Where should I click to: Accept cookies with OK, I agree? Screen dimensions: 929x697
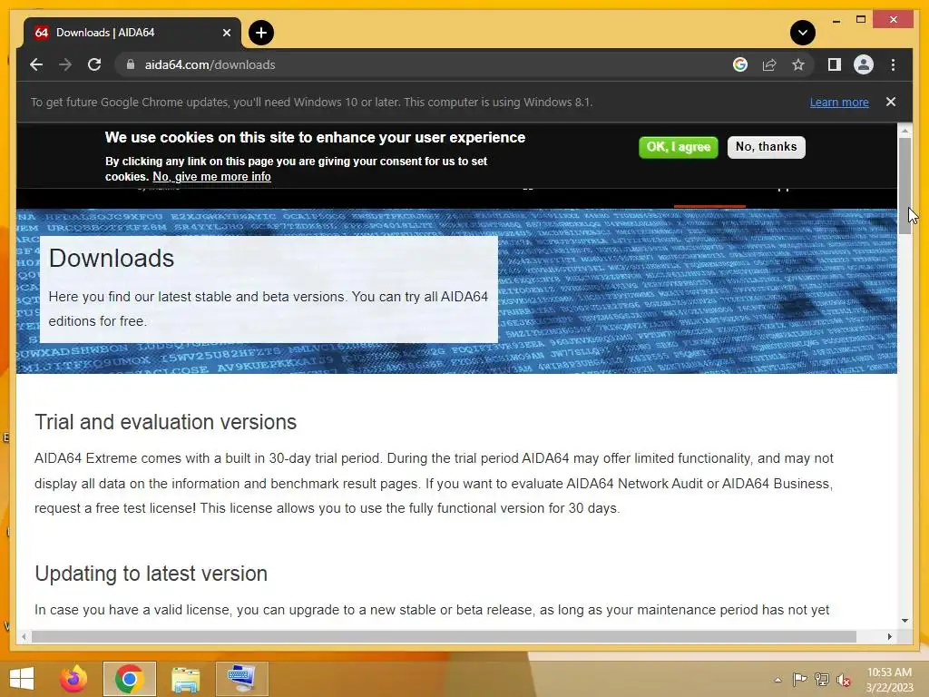[678, 147]
